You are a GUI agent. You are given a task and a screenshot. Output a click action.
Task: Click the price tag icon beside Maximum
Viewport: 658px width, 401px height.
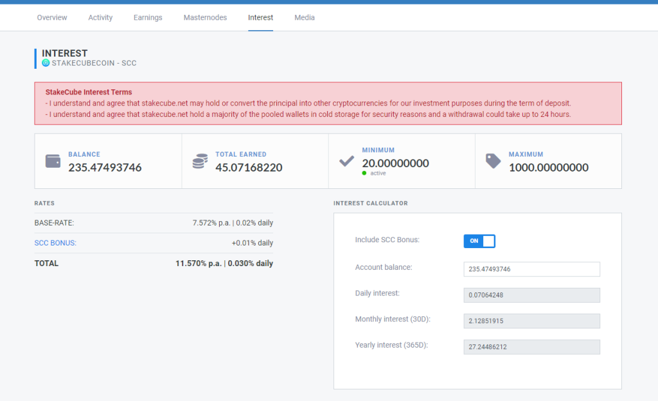[493, 161]
